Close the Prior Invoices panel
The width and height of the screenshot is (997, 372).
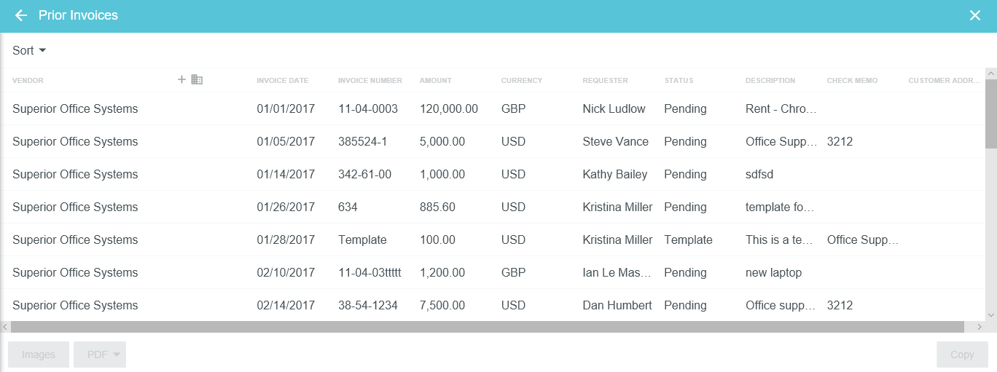coord(975,15)
